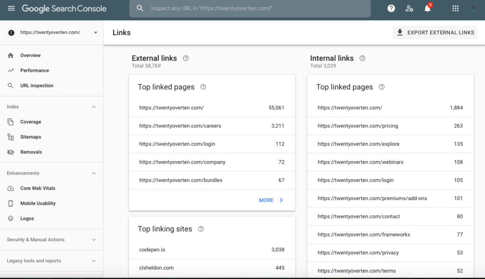Open the Google apps grid icon
The height and width of the screenshot is (279, 485).
pos(455,9)
